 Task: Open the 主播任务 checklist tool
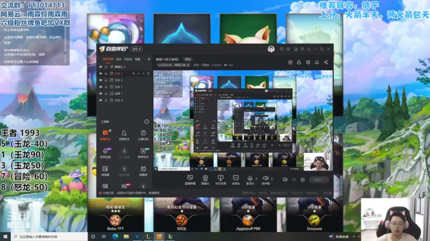tap(143, 135)
